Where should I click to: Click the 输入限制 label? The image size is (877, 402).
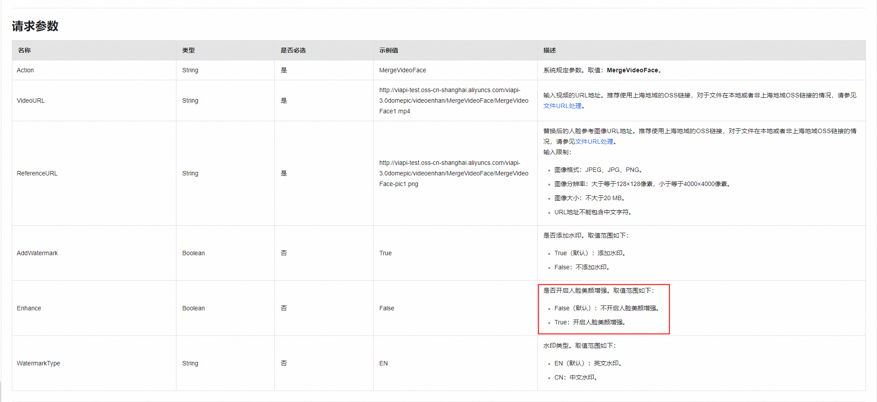[558, 152]
